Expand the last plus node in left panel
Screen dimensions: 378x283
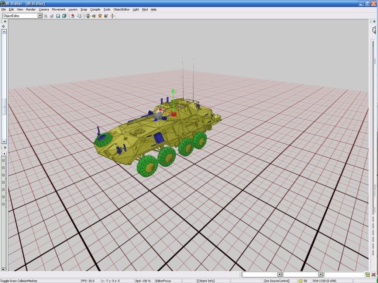coord(3,204)
